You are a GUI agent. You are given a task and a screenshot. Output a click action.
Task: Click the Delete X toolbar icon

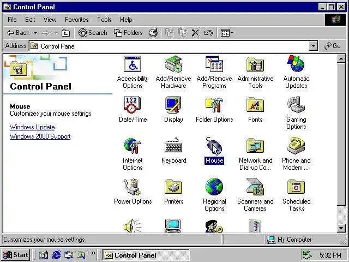click(195, 33)
